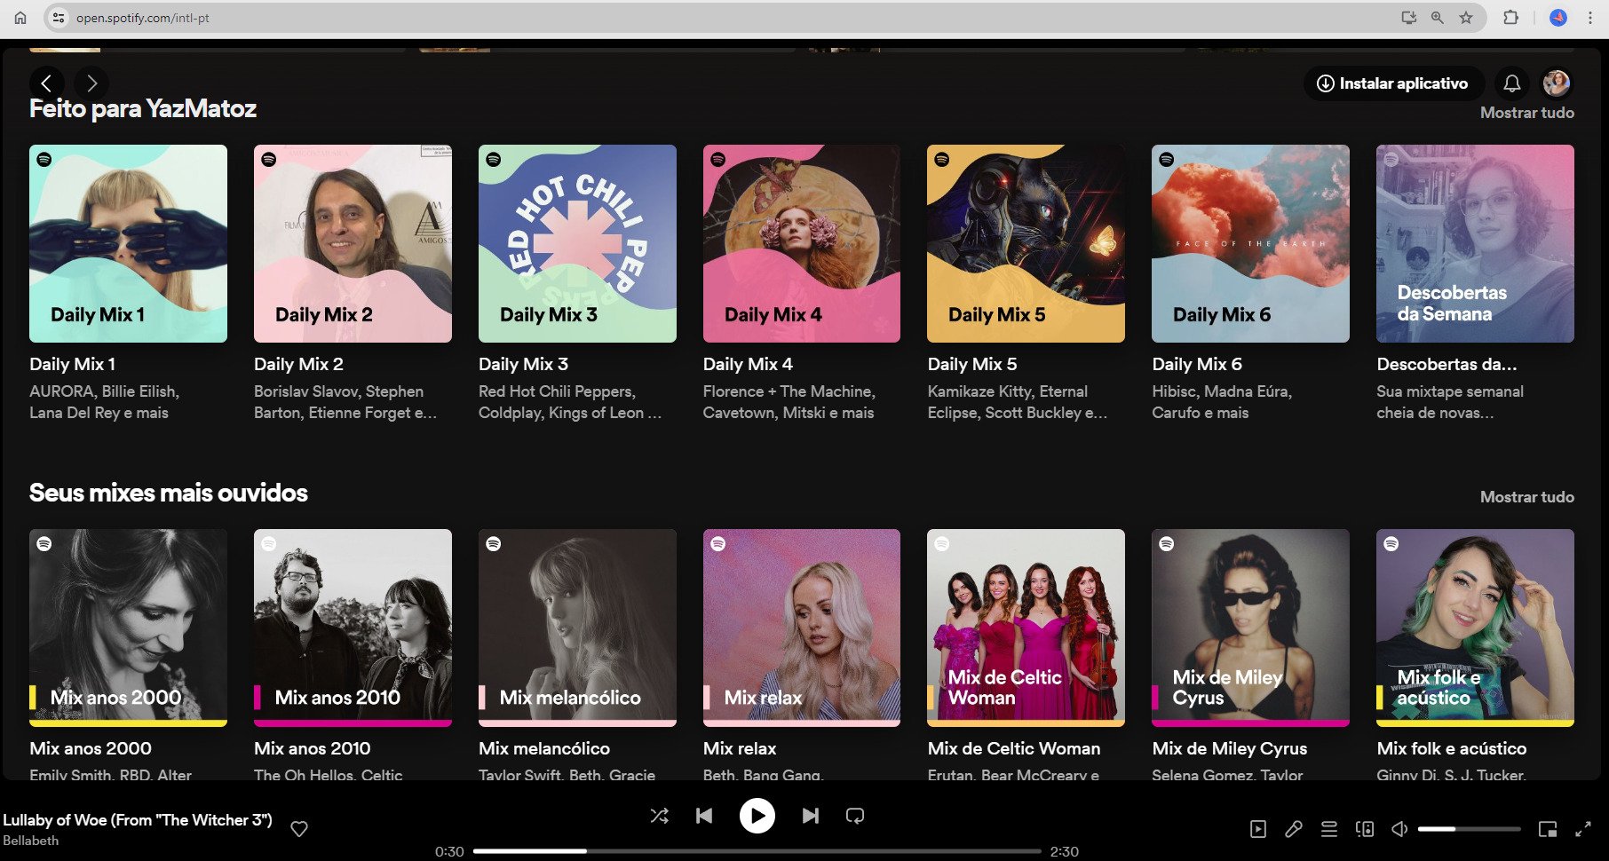Open the Chrome three-dot menu

pos(1589,18)
